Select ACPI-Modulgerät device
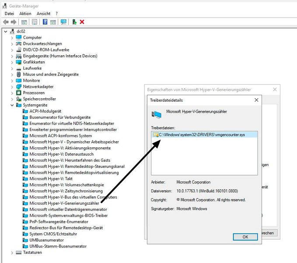297x263 pixels. 45,111
